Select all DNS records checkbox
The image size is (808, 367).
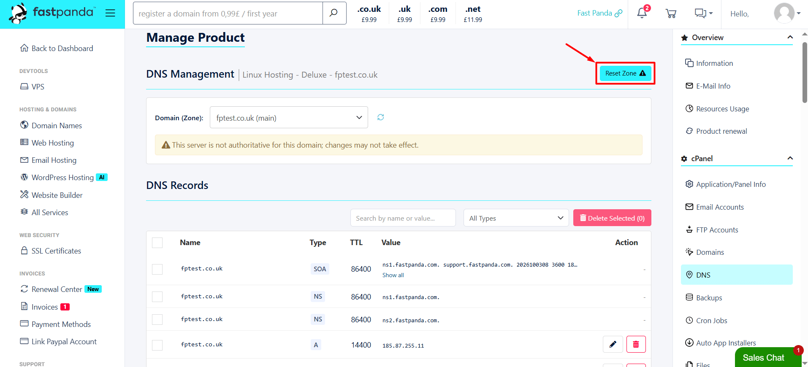[157, 243]
